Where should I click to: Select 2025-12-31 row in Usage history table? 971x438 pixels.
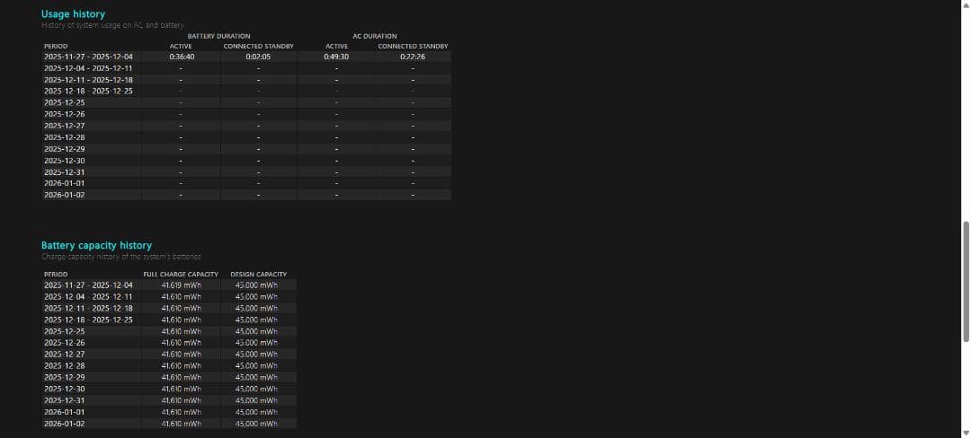(65, 171)
